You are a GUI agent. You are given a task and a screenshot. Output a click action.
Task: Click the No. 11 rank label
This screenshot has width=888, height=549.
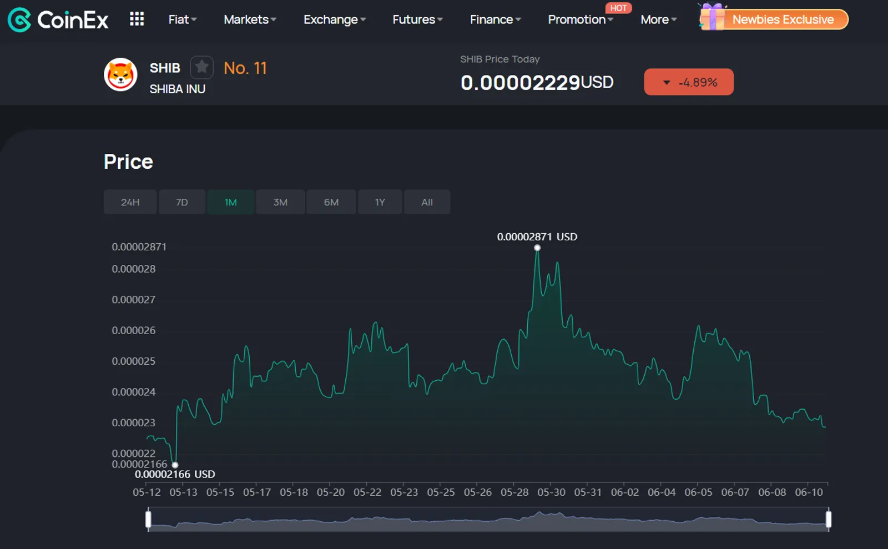pos(245,68)
